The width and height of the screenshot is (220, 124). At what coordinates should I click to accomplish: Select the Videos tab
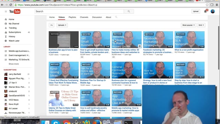tap(62, 17)
